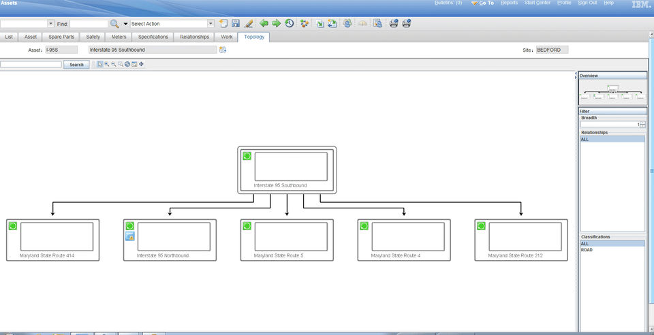Viewport: 654px width, 335px height.
Task: Save the asset with the disk icon
Action: (x=236, y=24)
